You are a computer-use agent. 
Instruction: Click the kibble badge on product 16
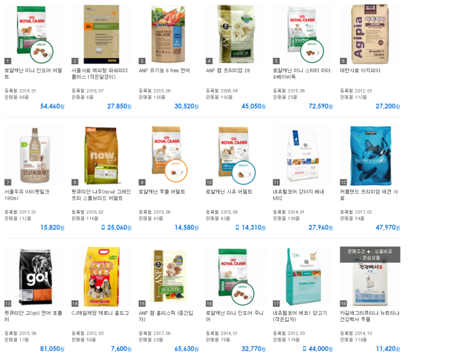coord(242,293)
